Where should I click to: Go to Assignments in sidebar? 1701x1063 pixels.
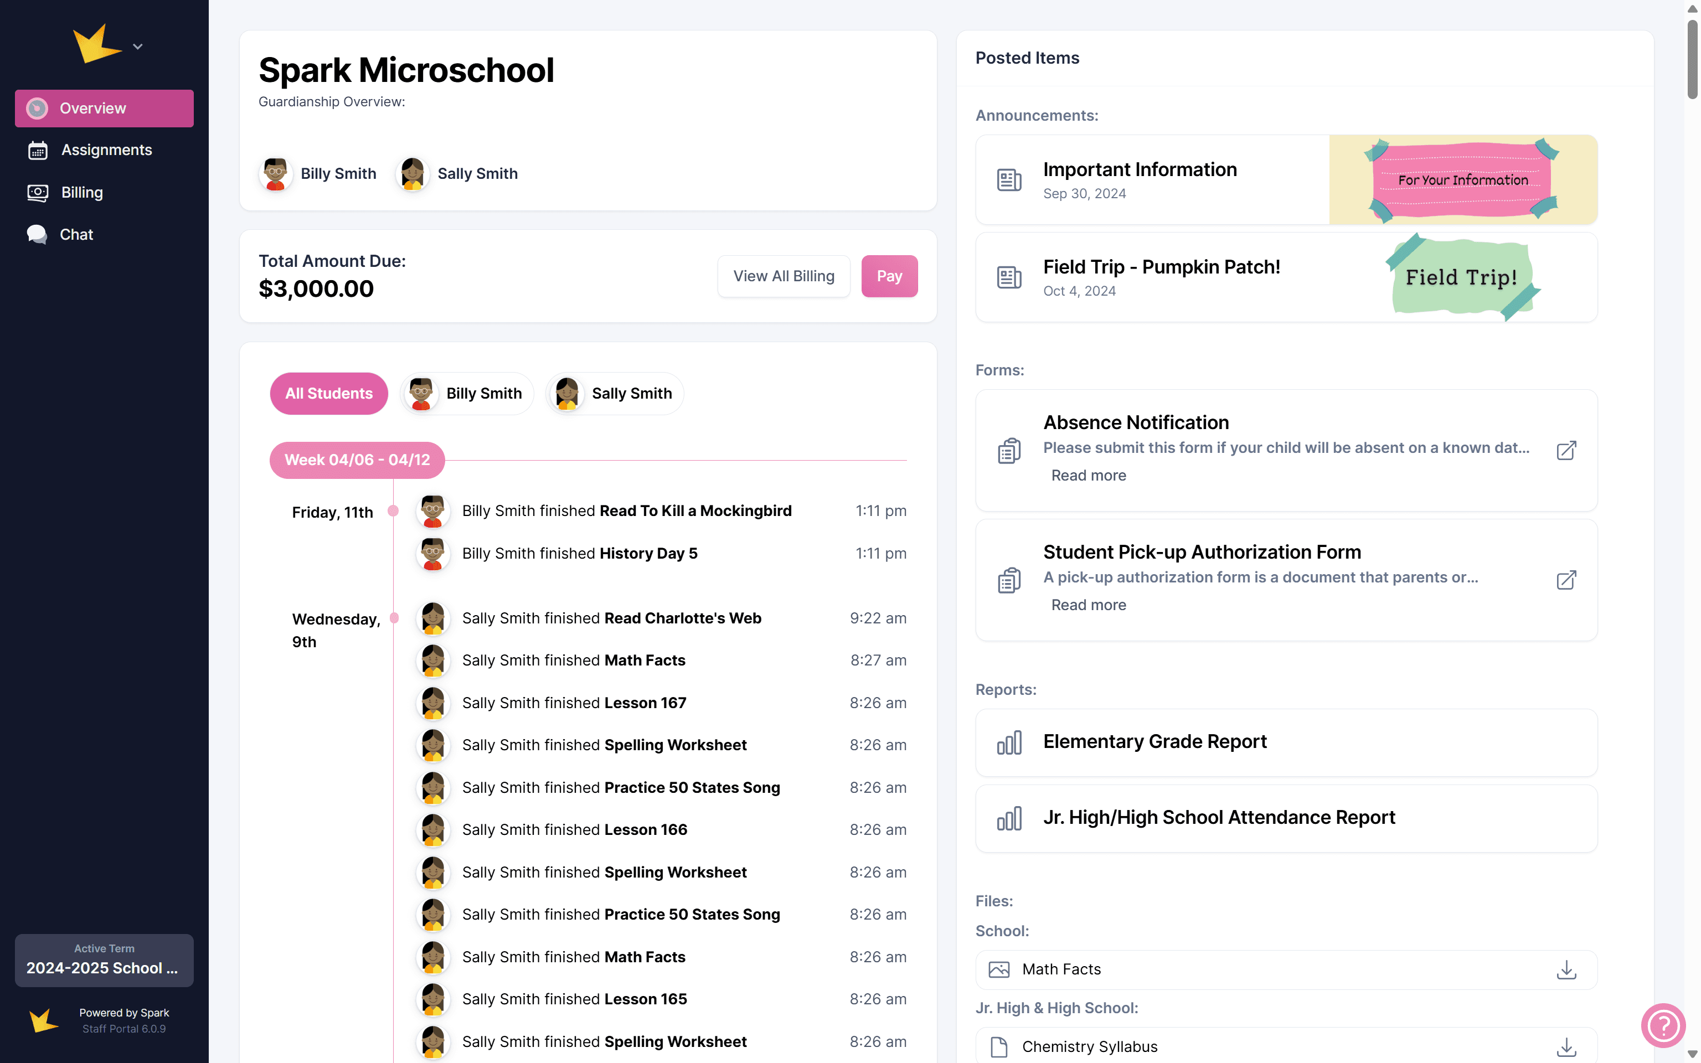[105, 149]
